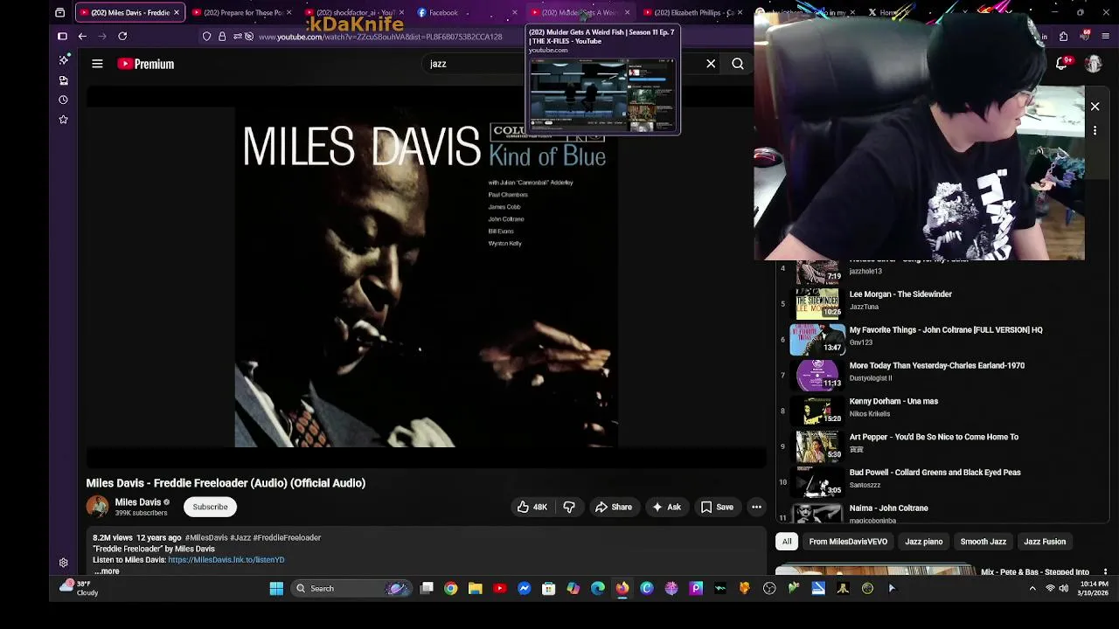Image resolution: width=1119 pixels, height=629 pixels.
Task: Open the YouTube hamburger guide menu
Action: coord(97,64)
